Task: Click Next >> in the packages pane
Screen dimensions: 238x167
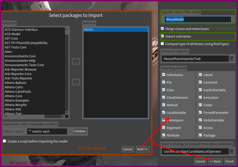Action: point(142,149)
